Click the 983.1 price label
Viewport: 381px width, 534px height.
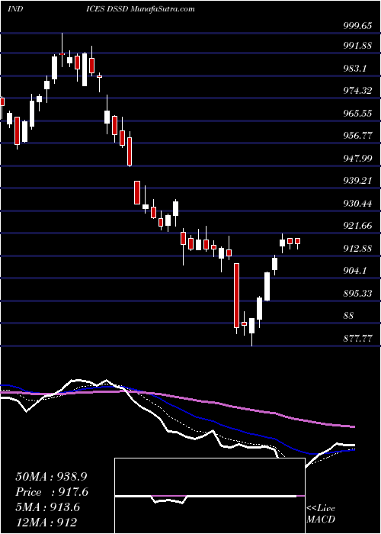355,69
